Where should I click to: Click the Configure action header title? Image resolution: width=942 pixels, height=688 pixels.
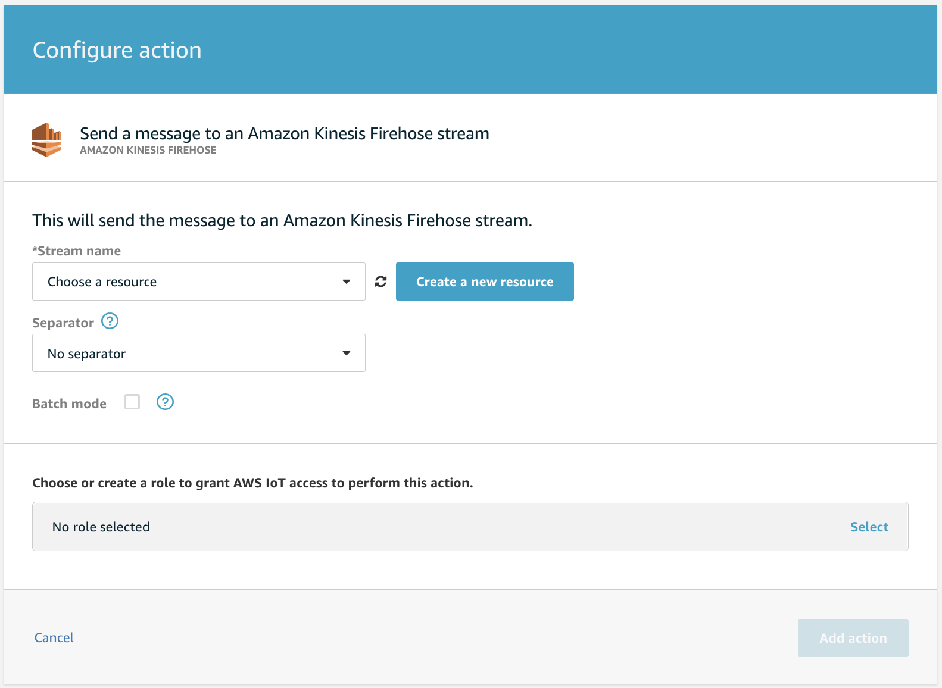click(117, 51)
